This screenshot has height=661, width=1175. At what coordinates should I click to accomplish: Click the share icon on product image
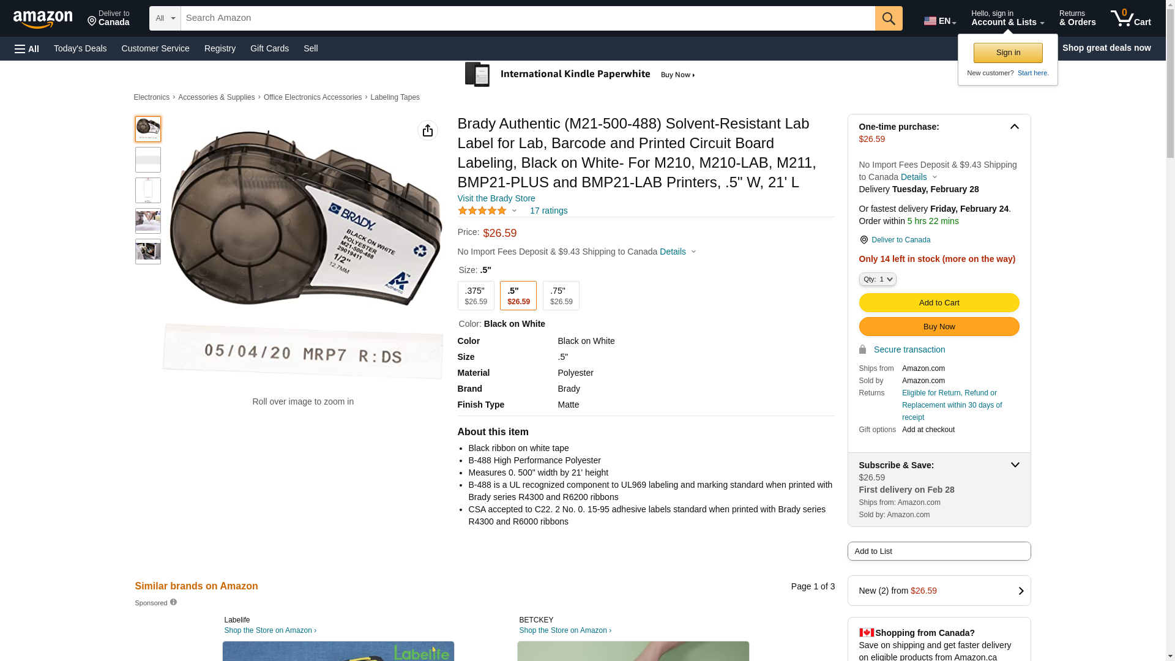pyautogui.click(x=428, y=130)
